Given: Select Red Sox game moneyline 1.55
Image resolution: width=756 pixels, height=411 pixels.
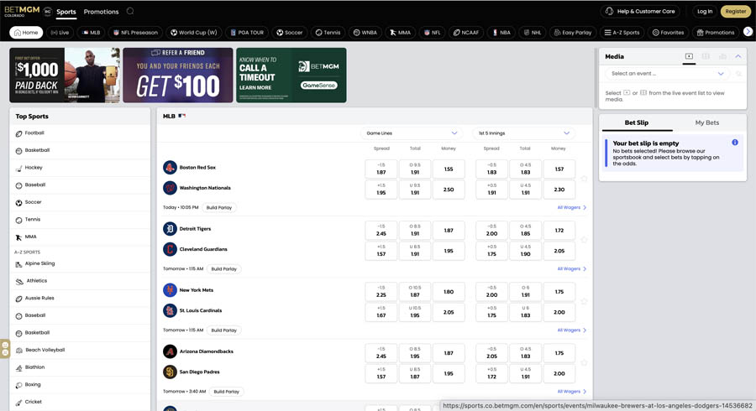Looking at the screenshot, I should [449, 169].
